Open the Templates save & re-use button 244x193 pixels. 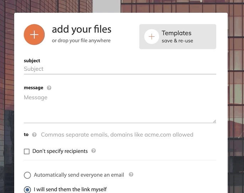pos(177,37)
